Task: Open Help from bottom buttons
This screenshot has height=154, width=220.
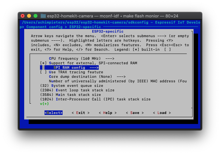Action: click(x=108, y=113)
